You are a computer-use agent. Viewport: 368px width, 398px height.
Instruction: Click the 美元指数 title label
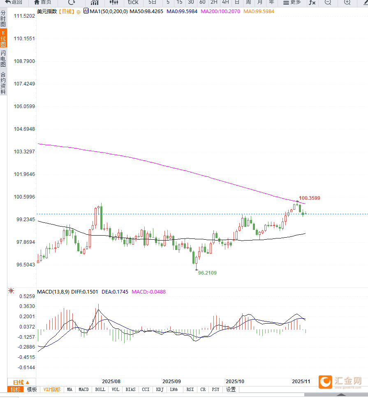click(47, 12)
